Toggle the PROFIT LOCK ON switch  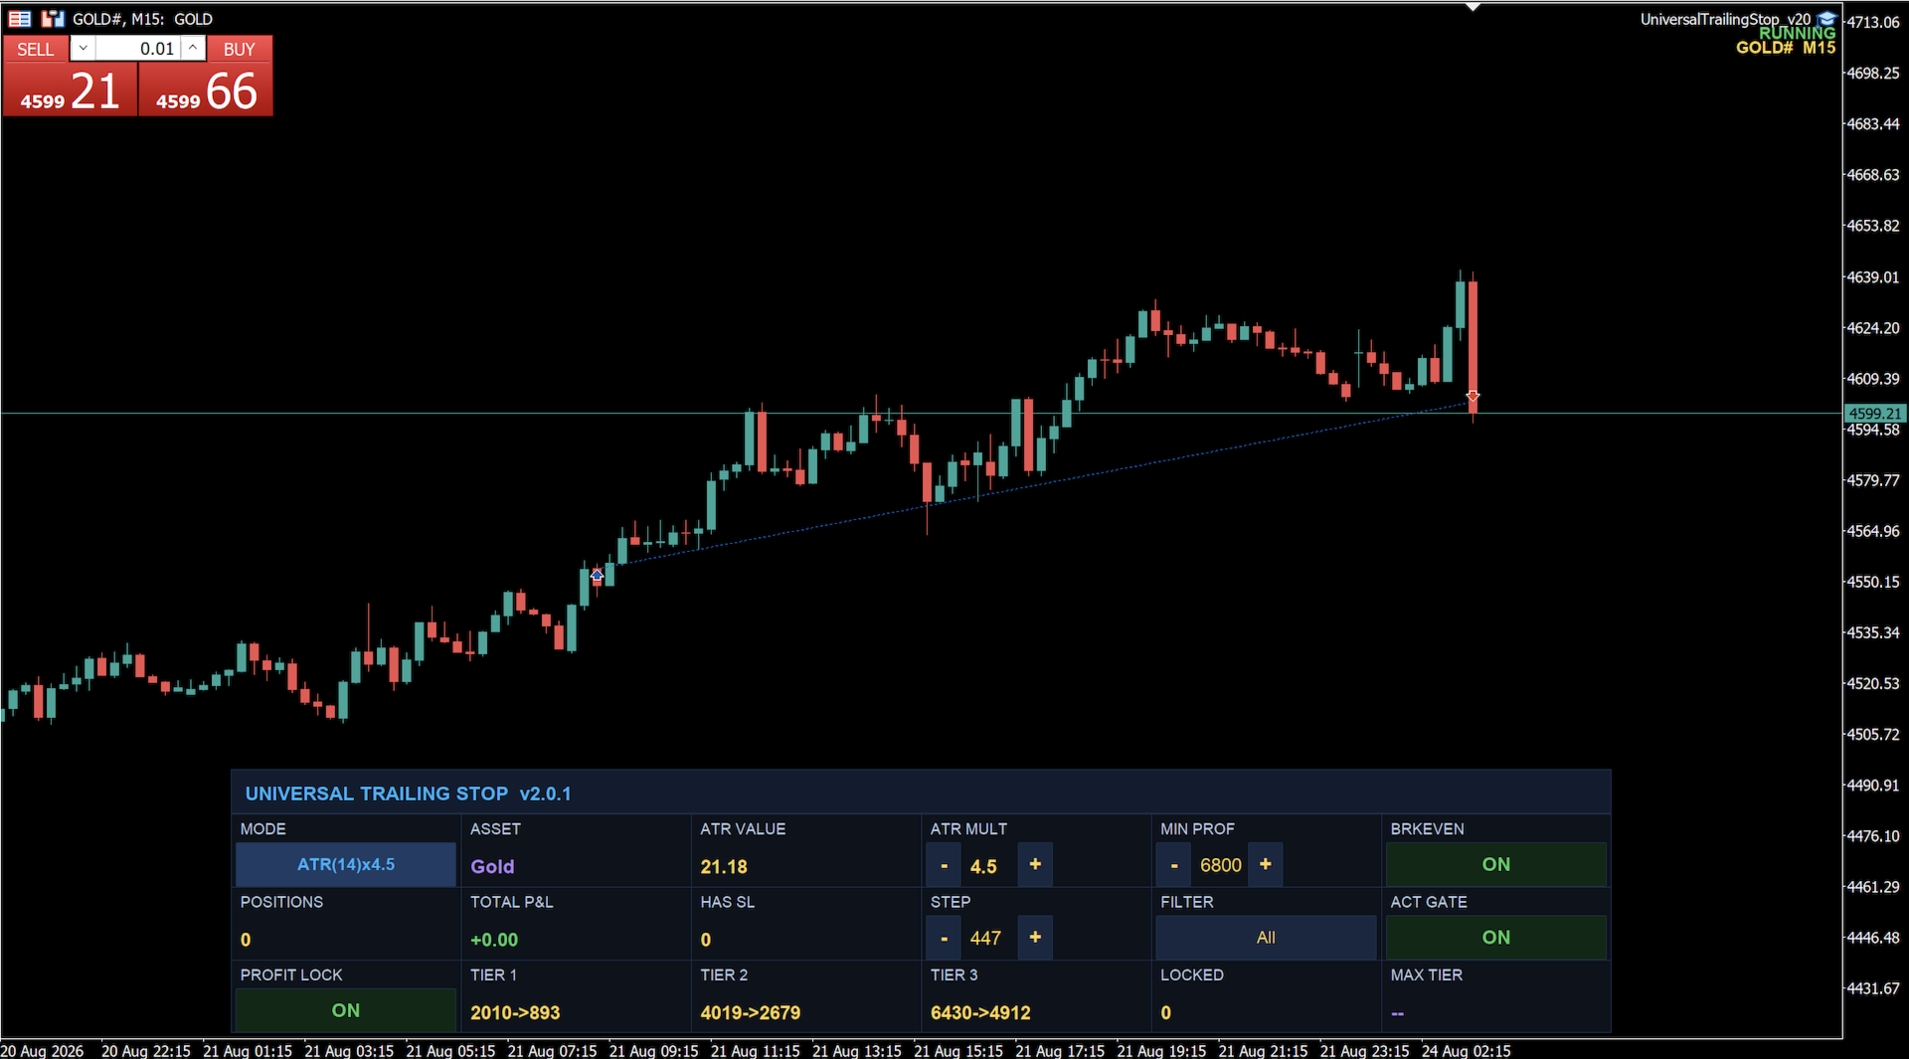pyautogui.click(x=345, y=1010)
